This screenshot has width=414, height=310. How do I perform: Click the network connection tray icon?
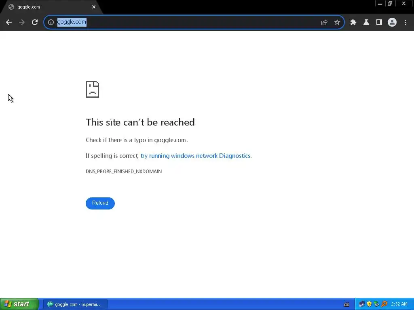tap(361, 304)
